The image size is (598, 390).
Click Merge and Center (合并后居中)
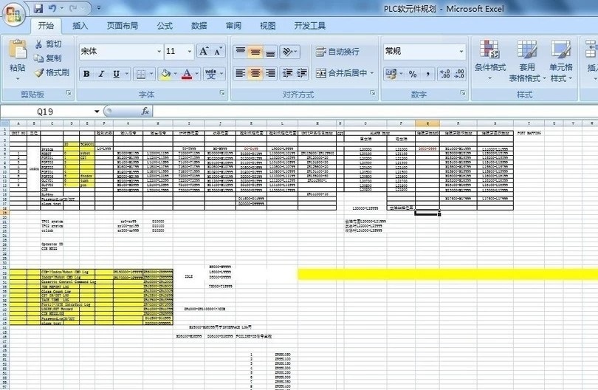click(341, 73)
